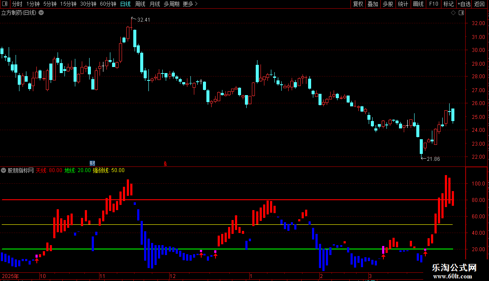Expand the 股朋指标网 indicator dropdown arrow
This screenshot has height=281, width=489.
tap(3, 170)
